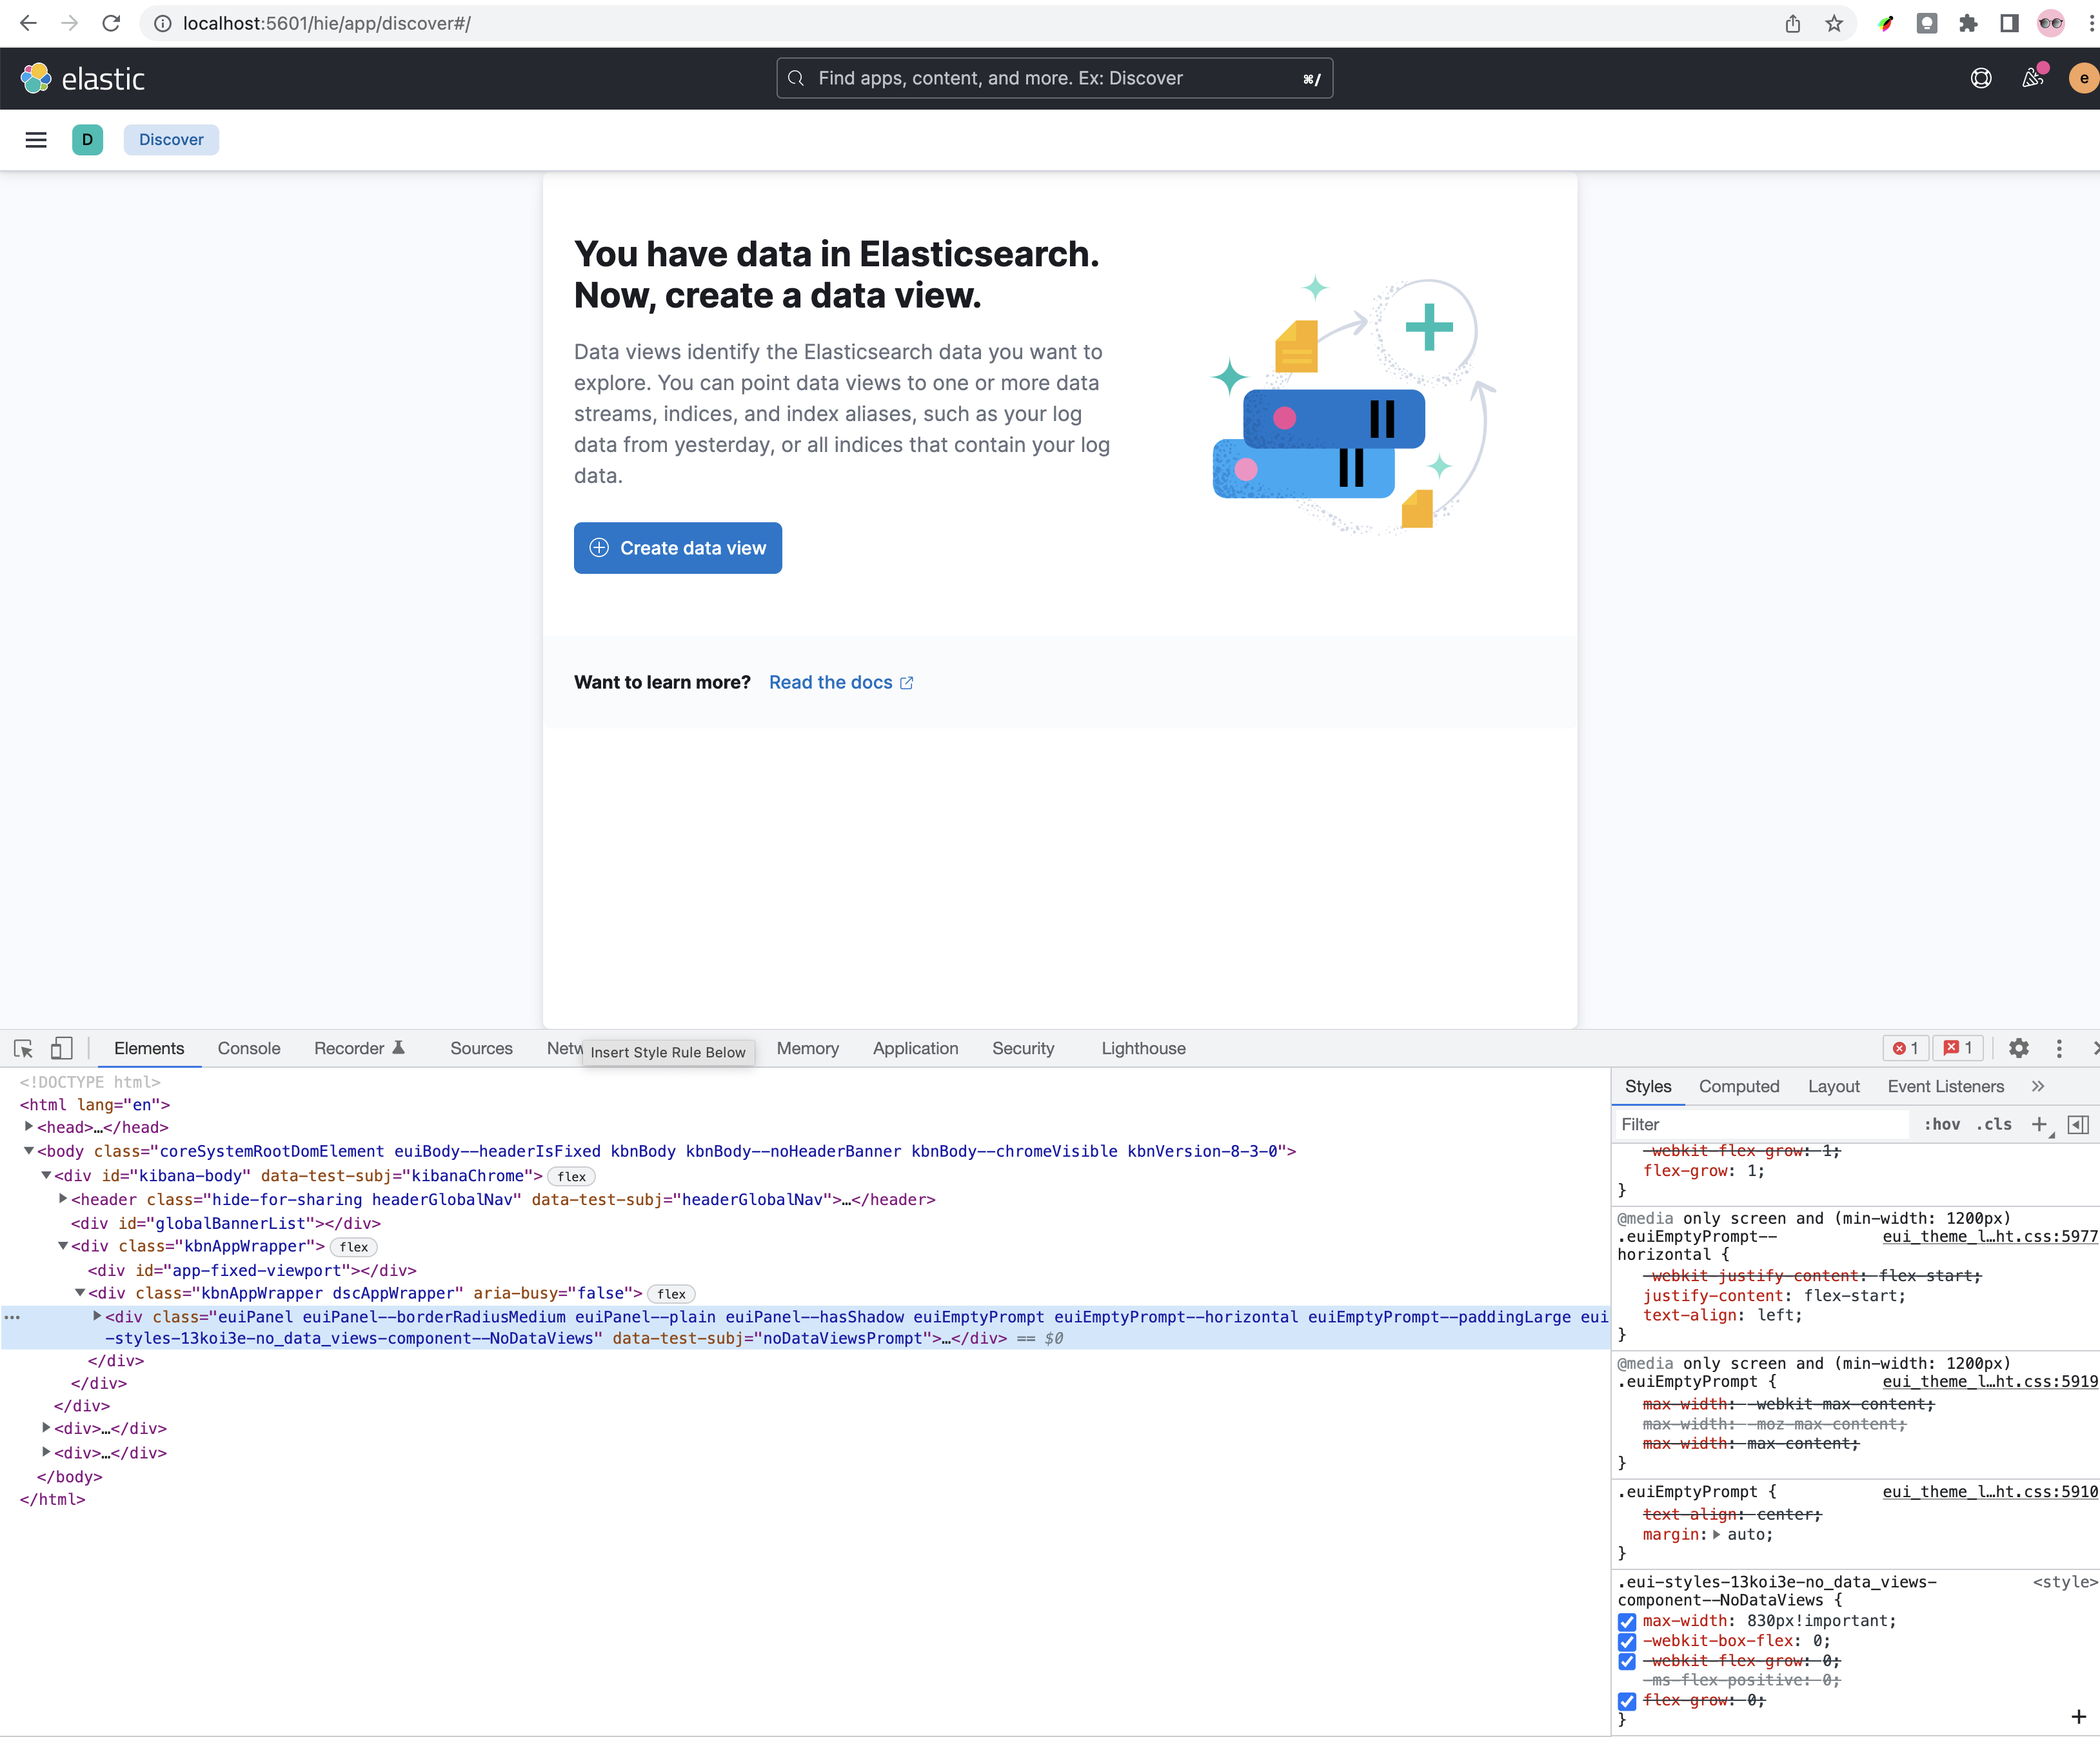The image size is (2100, 1737).
Task: Open the Computed styles tab
Action: pyautogui.click(x=1738, y=1086)
